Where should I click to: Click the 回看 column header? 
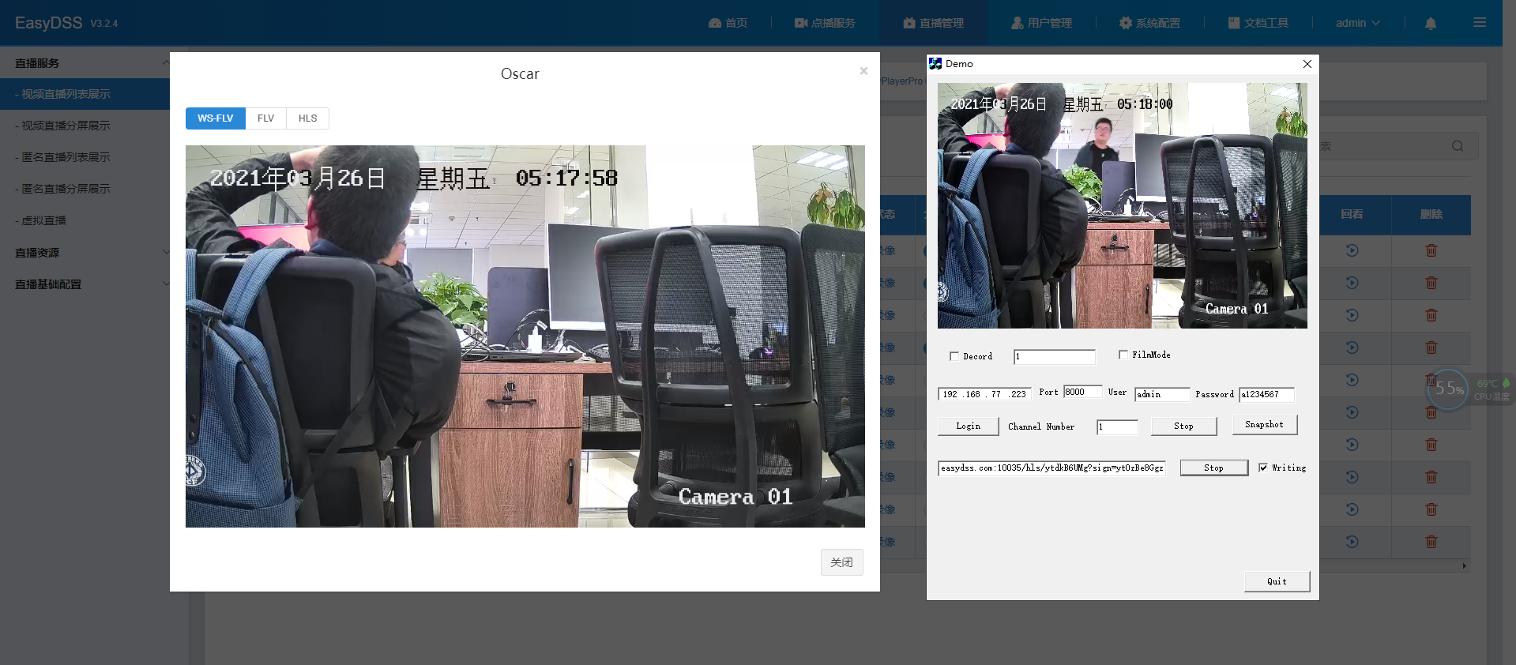click(1352, 214)
